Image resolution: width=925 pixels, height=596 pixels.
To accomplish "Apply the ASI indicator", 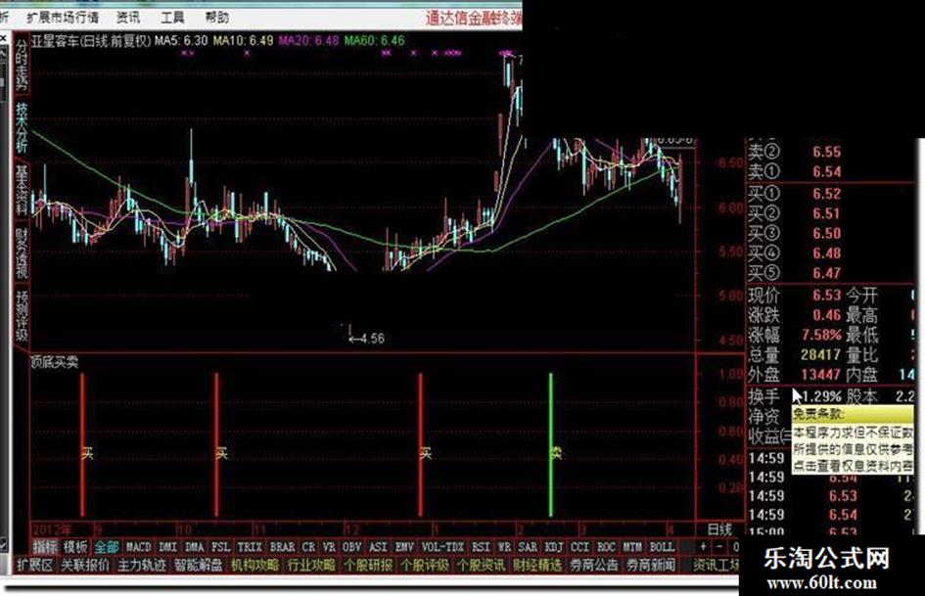I will (378, 547).
